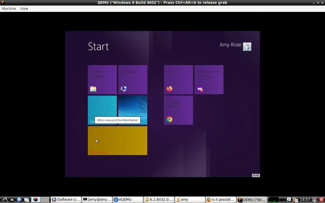325x203 pixels.
Task: Switch to Software Updater taskbar window
Action: [x=66, y=199]
